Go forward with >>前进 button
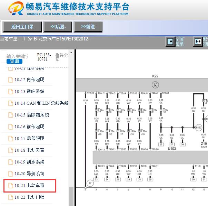Image resolution: width=208 pixels, height=206 pixels. (88, 27)
